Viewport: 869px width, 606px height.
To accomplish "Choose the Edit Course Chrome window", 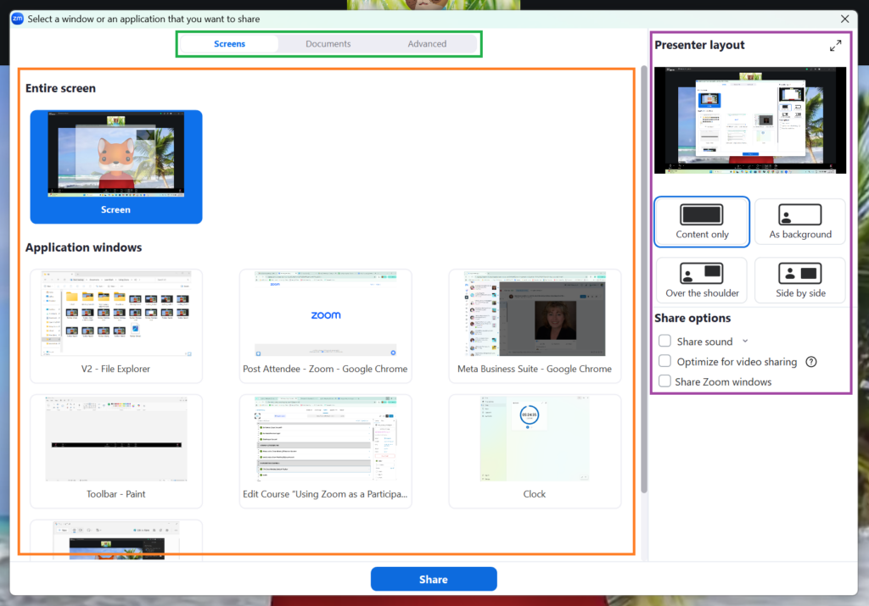I will [325, 451].
